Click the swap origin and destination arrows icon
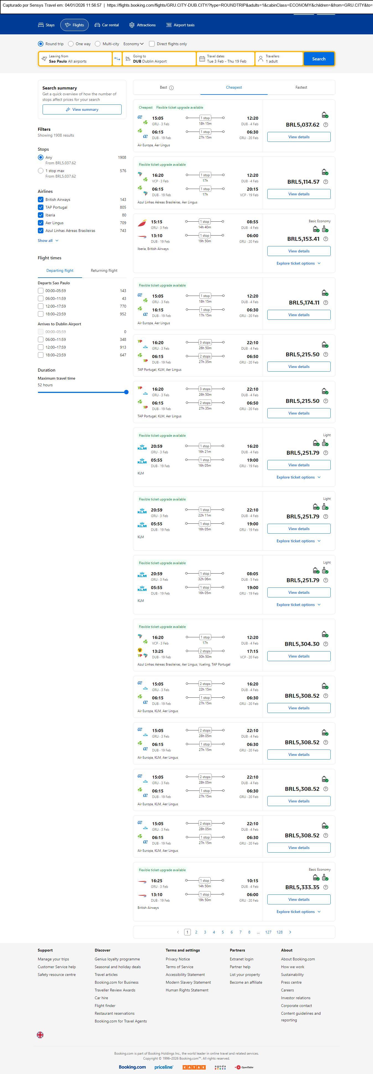 (117, 59)
